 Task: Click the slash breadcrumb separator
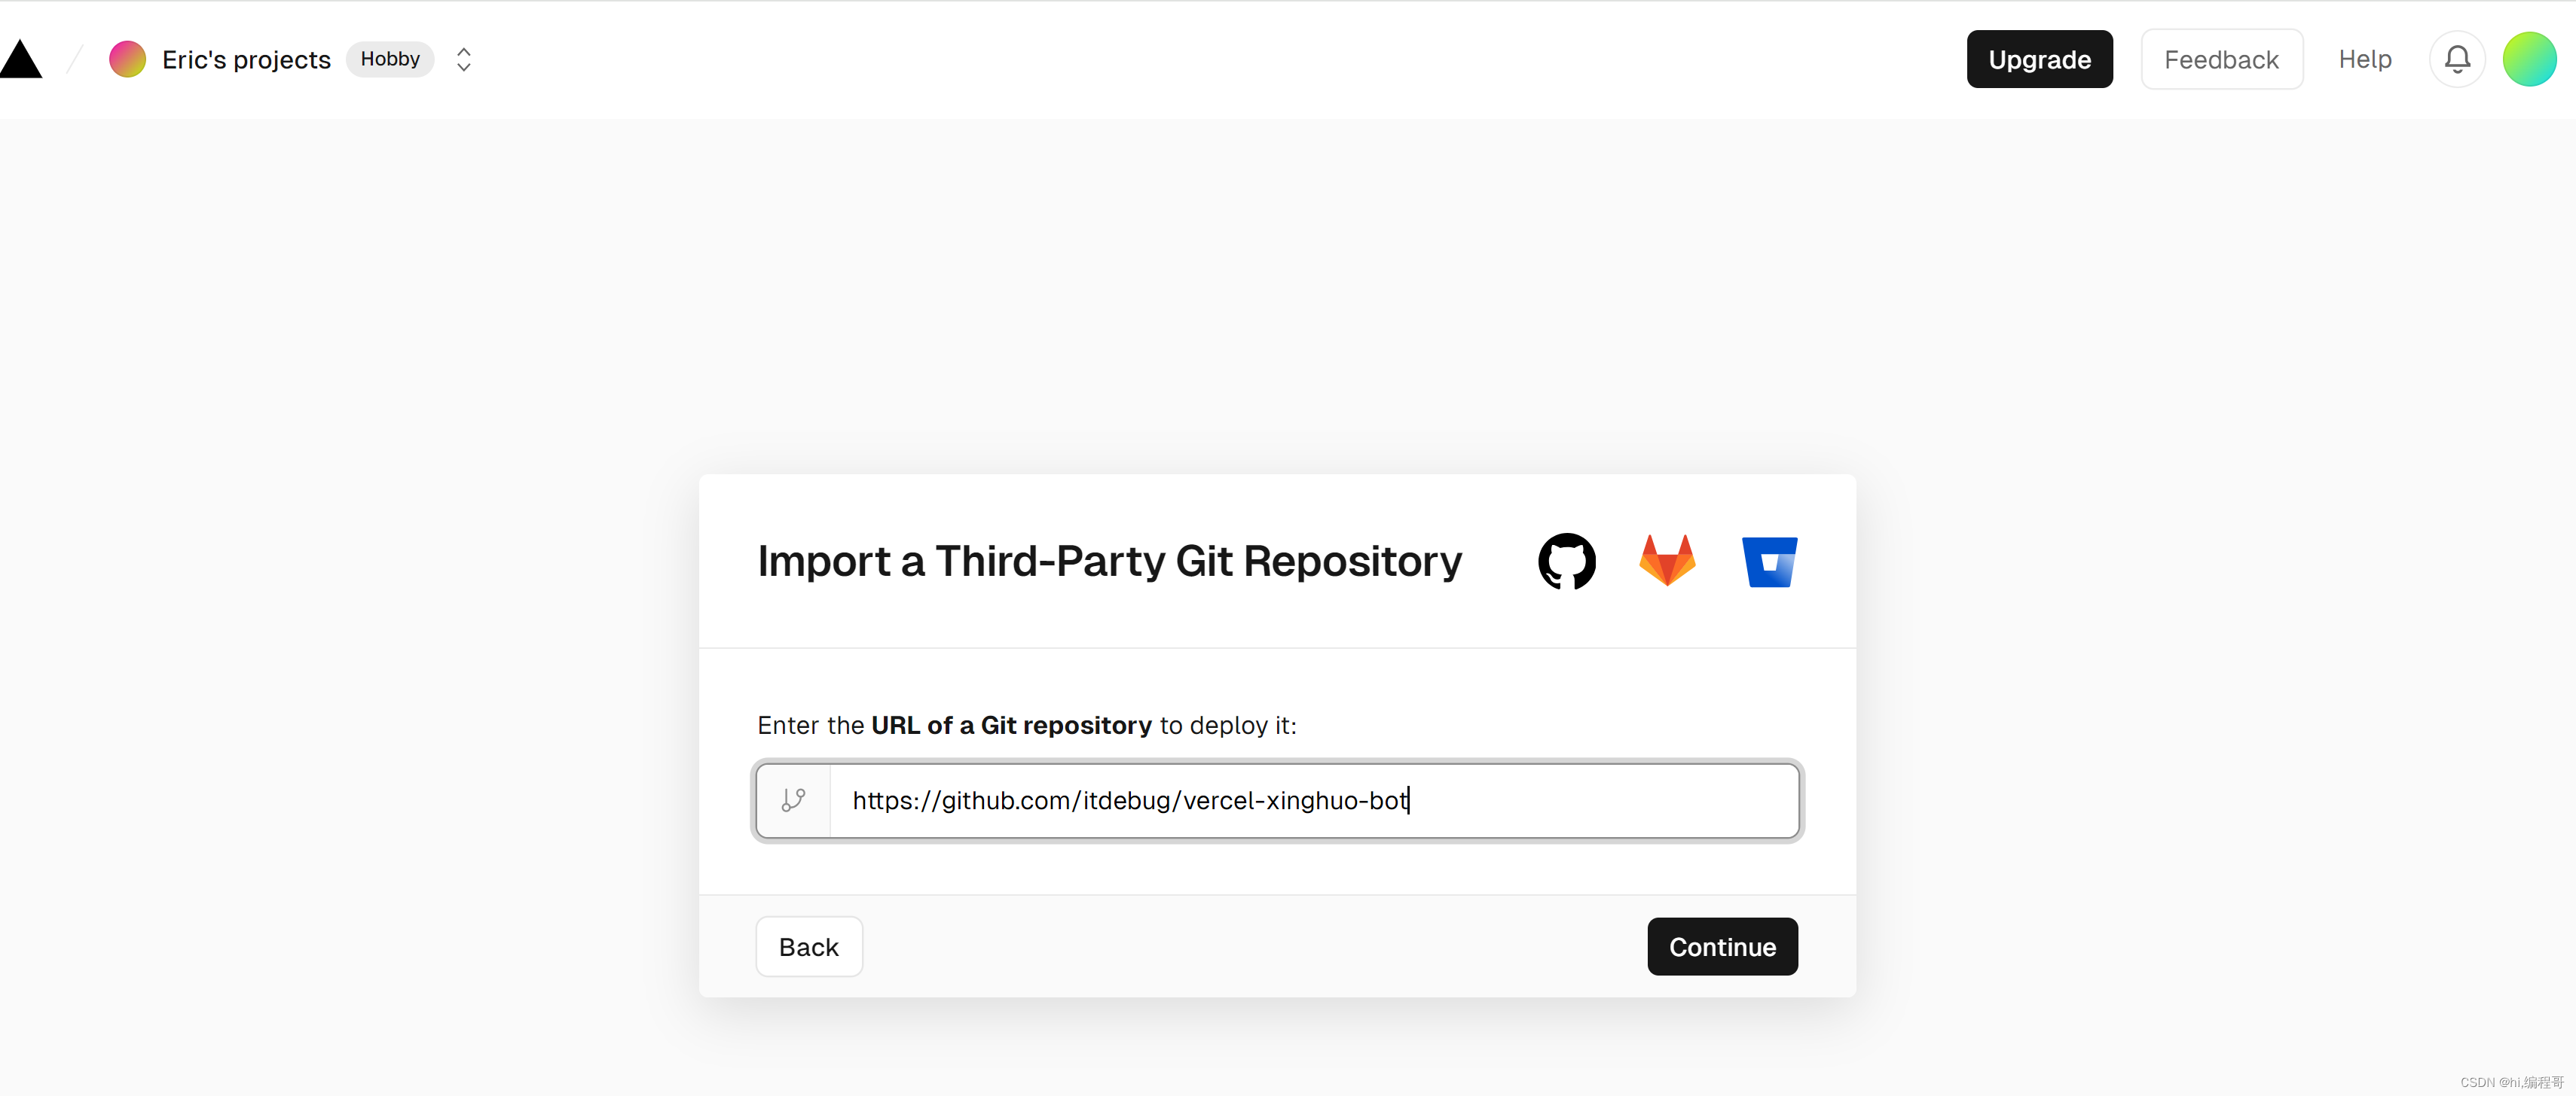[75, 60]
